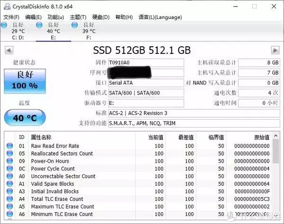Select the Reallocated Sectors Count row
284x224 pixels.
click(138, 153)
